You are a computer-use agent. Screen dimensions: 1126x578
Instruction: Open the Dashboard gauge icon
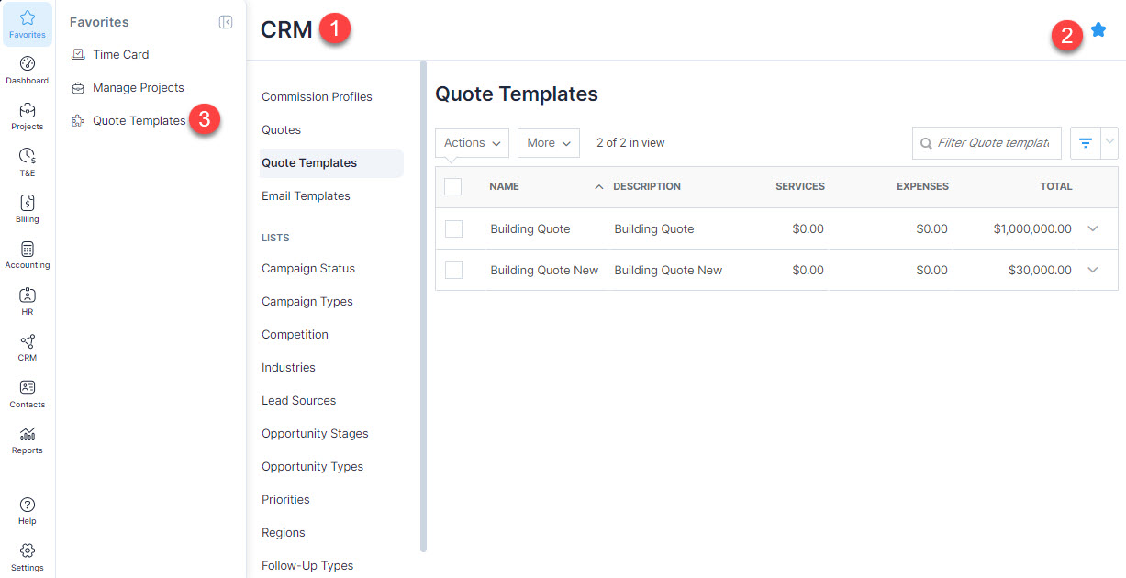(x=28, y=64)
